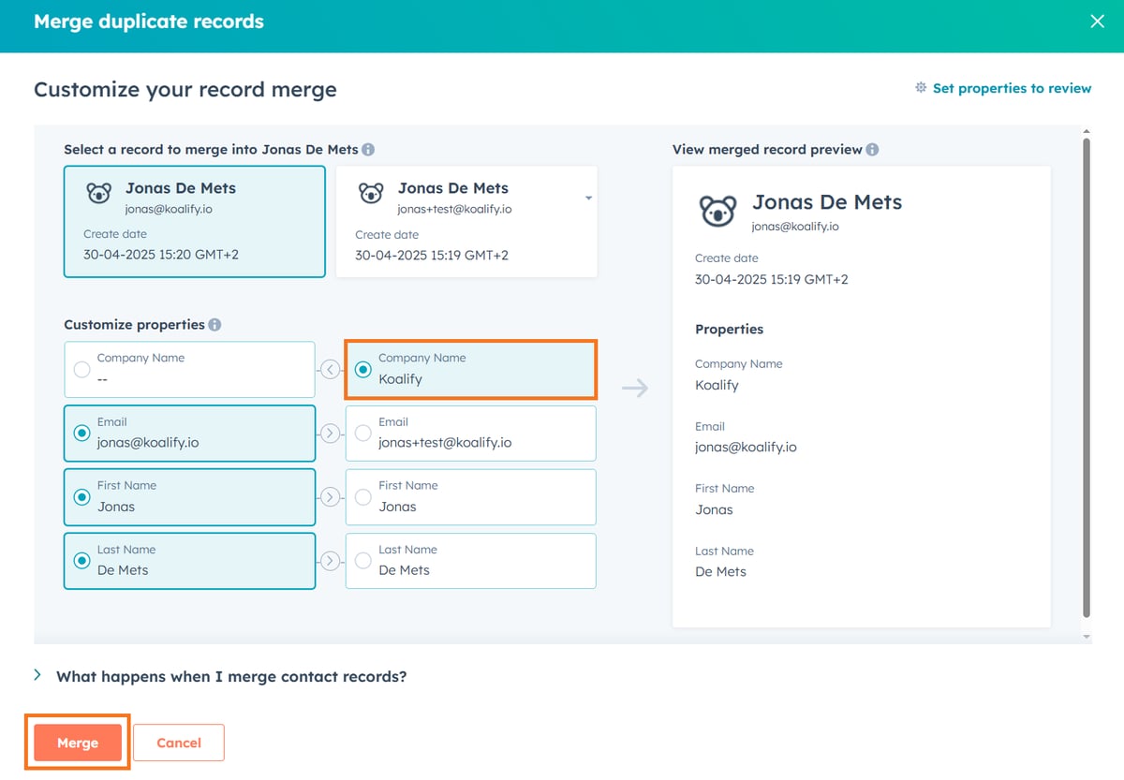Click the koala avatar on the jonas+test record card

tap(370, 192)
